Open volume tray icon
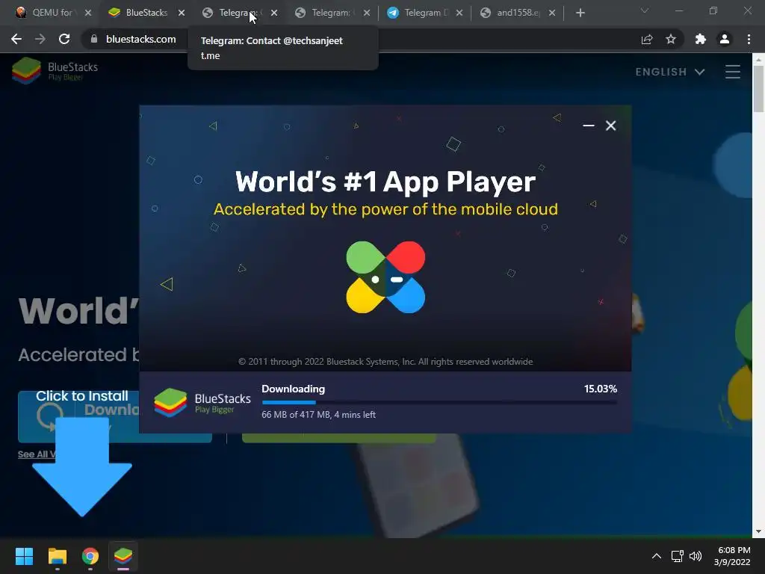 pos(696,556)
